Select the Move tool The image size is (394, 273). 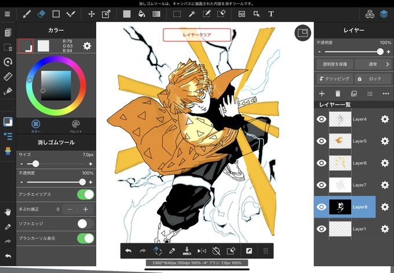point(92,14)
